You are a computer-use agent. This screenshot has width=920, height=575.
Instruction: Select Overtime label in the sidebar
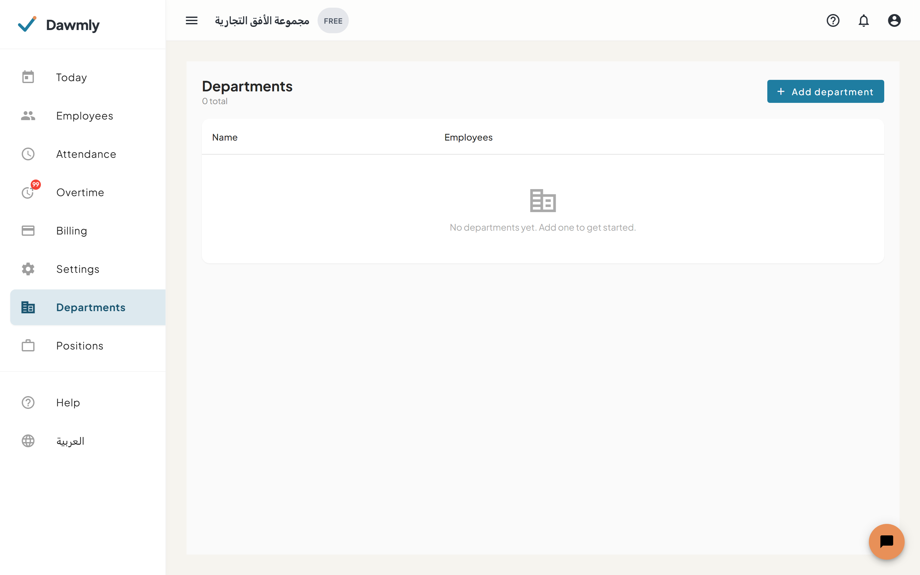click(80, 192)
